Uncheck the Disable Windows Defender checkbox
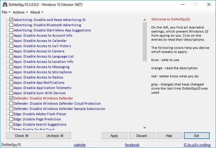The height and width of the screenshot is (148, 216). [11, 99]
